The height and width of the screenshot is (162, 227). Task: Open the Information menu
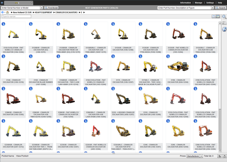tap(185, 3)
